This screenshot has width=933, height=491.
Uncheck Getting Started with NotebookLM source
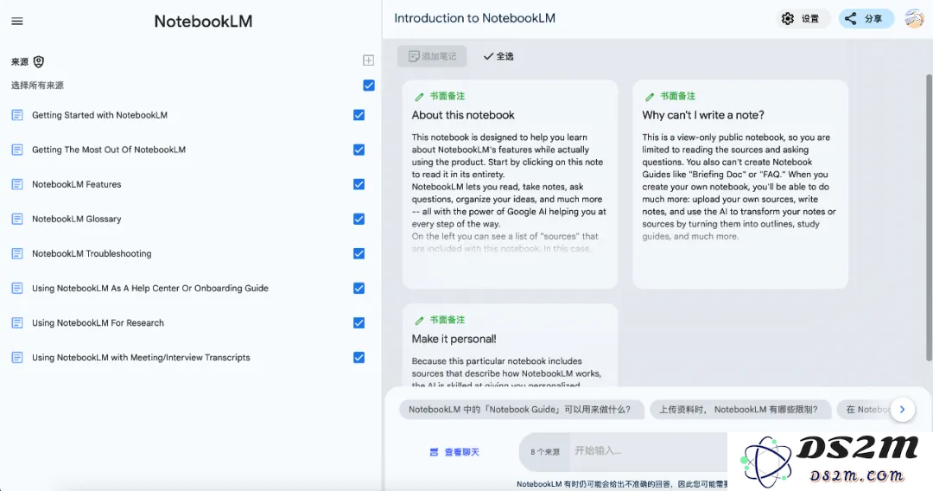(x=359, y=115)
